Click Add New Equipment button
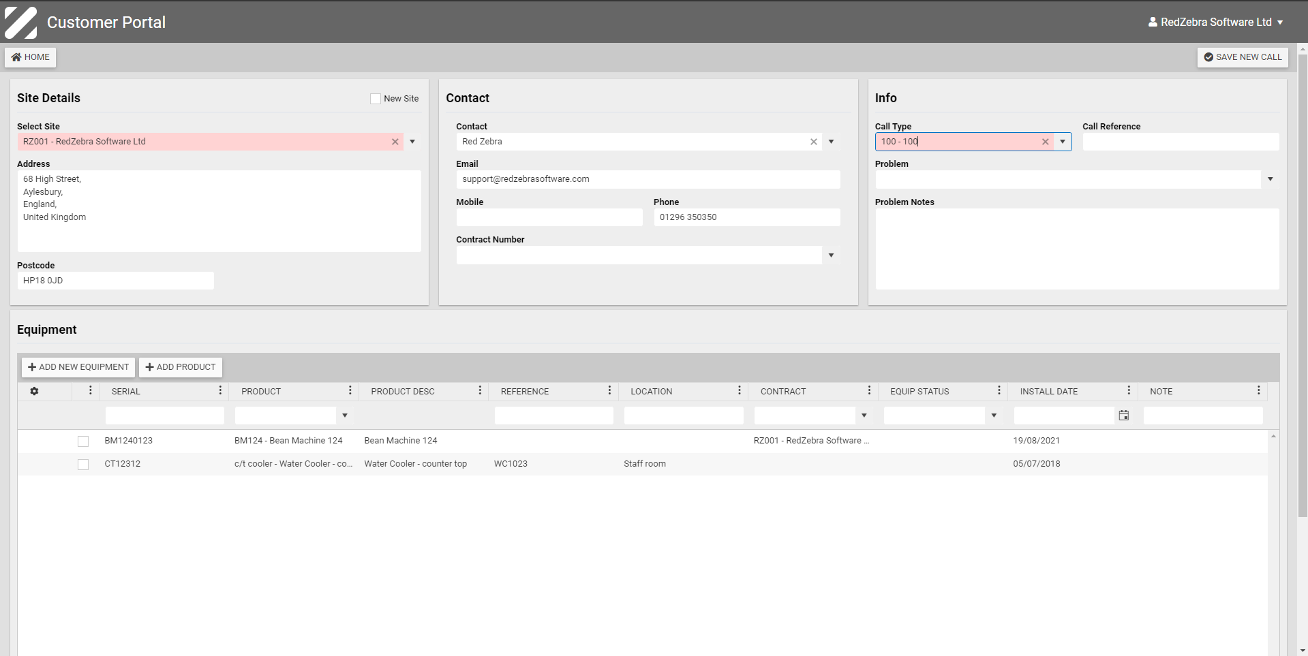 click(x=78, y=367)
